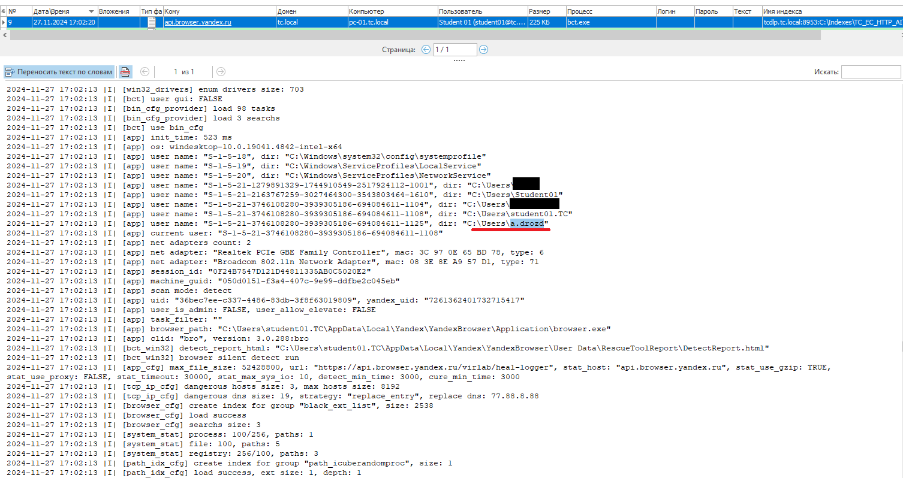This screenshot has width=903, height=478.
Task: Click the 'clid: "bro", version: 3.0.288:bro' line
Action: (158, 338)
